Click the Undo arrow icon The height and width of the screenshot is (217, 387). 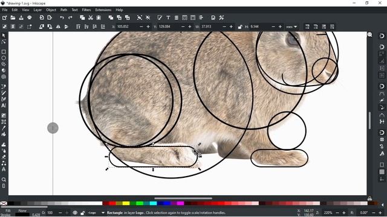coord(62,17)
